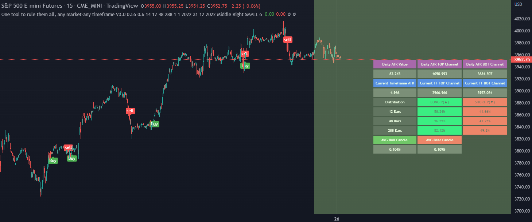Click the 4.966 timeframe ATR value cell
Screen dimensions: 532x222
(x=395, y=93)
